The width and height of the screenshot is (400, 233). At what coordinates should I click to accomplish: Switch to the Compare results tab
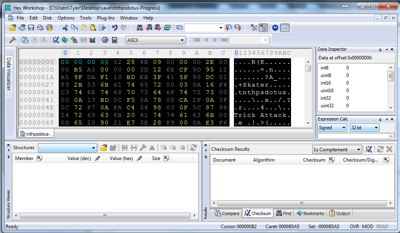tap(227, 213)
